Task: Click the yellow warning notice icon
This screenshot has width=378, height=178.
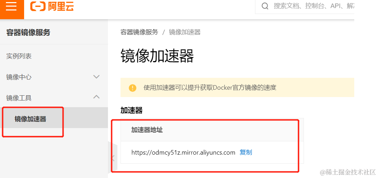Action: click(x=133, y=88)
